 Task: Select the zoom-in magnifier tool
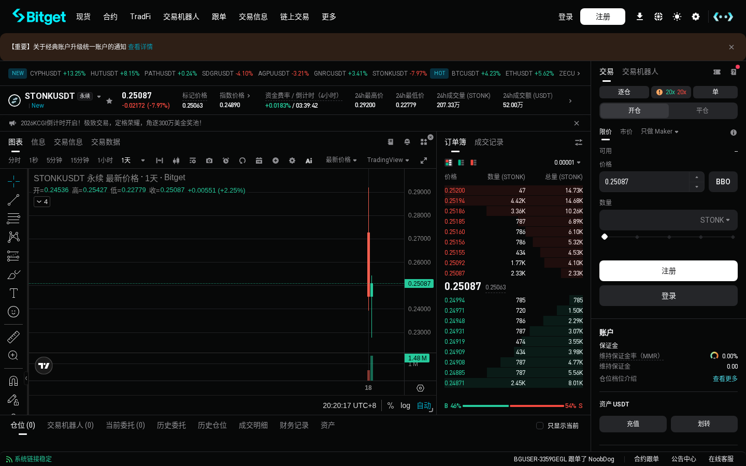tap(13, 356)
